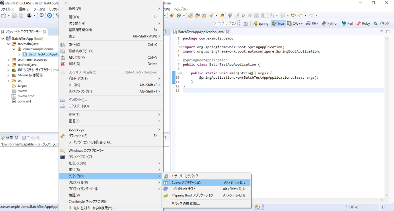This screenshot has width=394, height=211.
Task: Open dropdown next to Search flashlight icon
Action: click(x=216, y=16)
